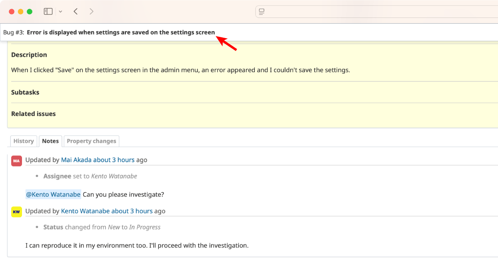Select the Notes tab
Viewport: 498px width, 261px height.
50,141
